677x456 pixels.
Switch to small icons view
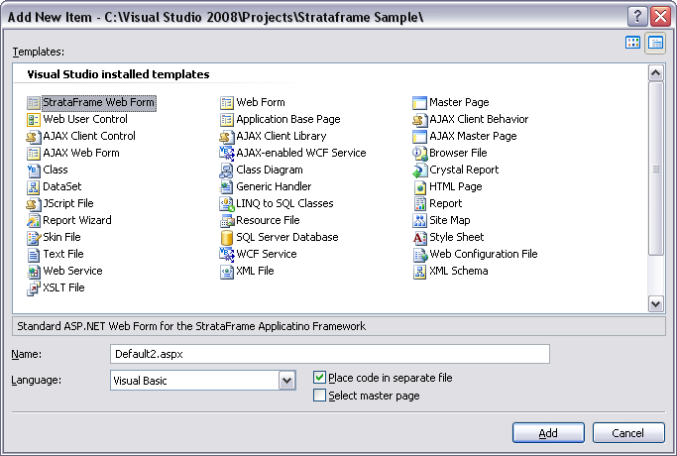[655, 43]
